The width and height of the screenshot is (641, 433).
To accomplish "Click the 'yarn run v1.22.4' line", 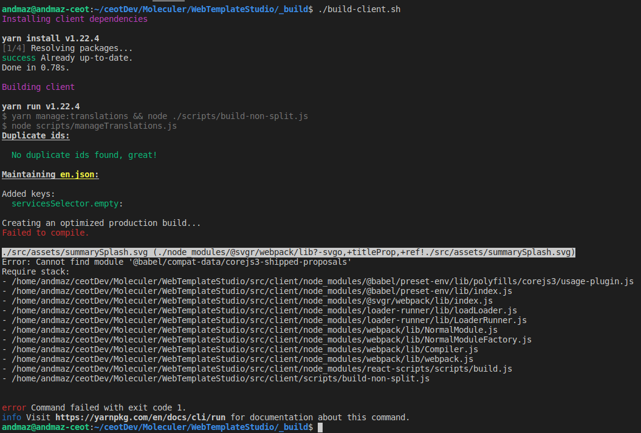I will pos(41,107).
